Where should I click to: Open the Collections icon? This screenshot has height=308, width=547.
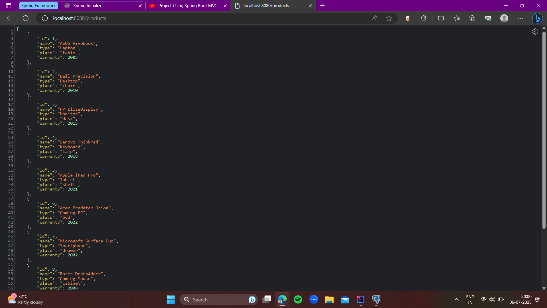pyautogui.click(x=472, y=18)
